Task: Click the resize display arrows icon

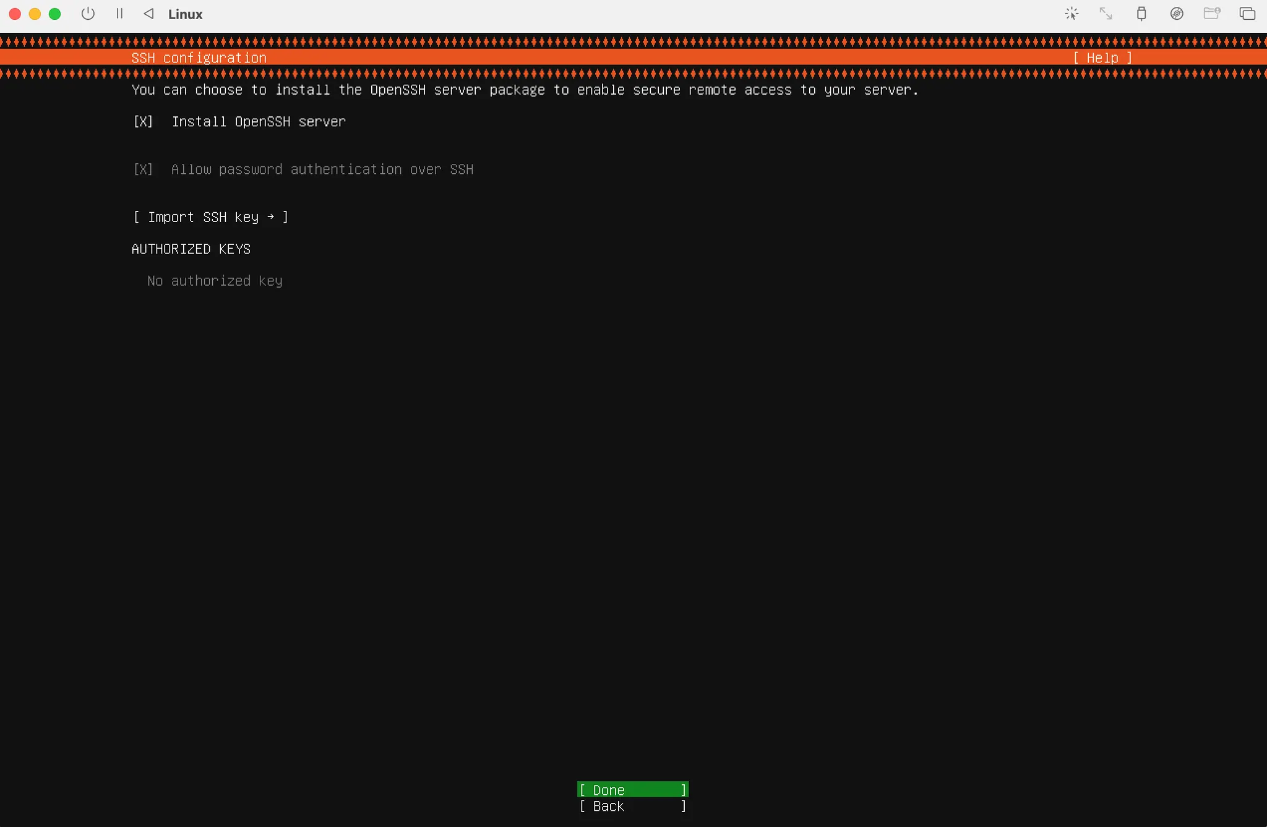Action: [1106, 14]
